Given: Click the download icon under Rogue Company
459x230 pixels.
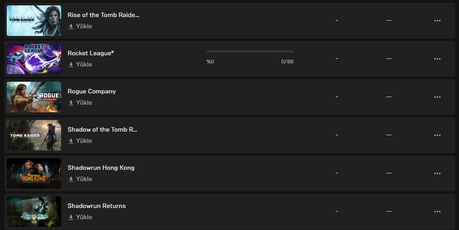Looking at the screenshot, I should click(x=71, y=103).
